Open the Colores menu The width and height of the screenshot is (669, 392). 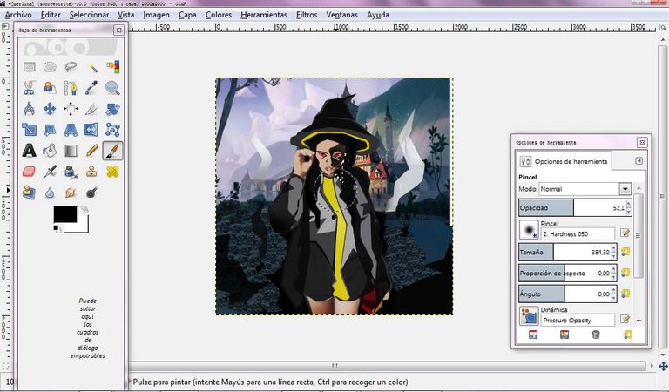(219, 15)
